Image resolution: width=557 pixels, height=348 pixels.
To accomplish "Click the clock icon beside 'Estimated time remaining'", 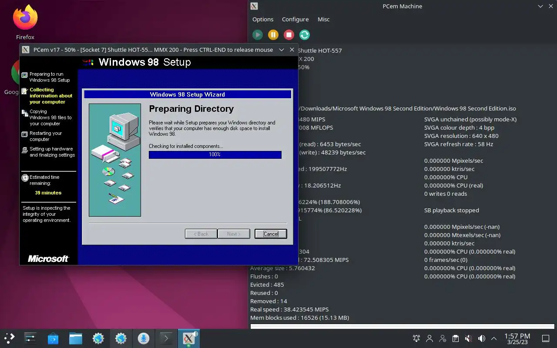I will pos(25,178).
